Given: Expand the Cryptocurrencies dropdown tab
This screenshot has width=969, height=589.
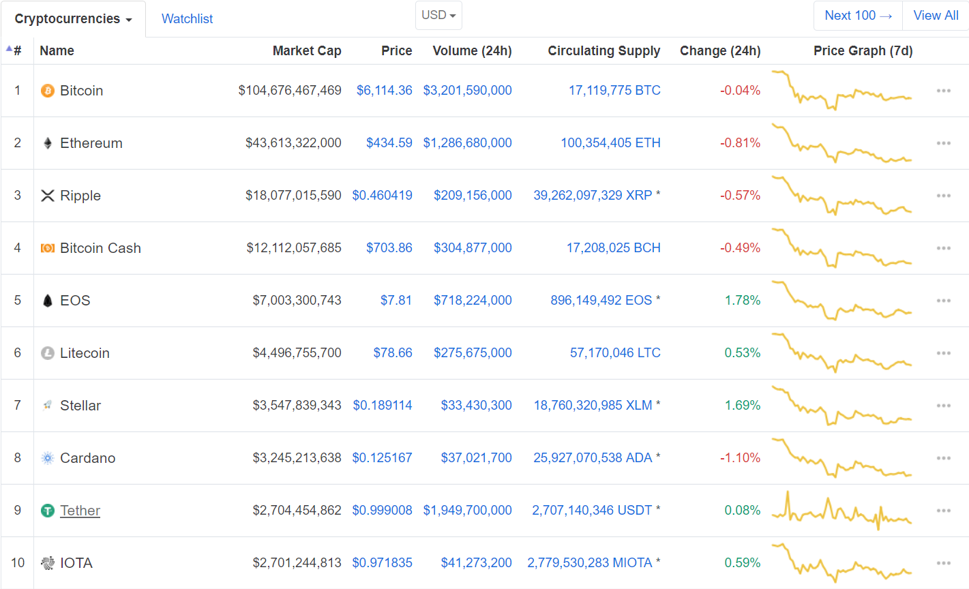Looking at the screenshot, I should pyautogui.click(x=73, y=19).
